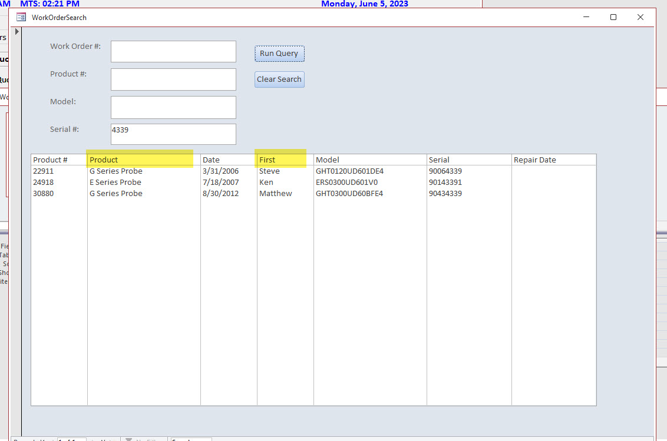Select the Serial # field containing 4339
Screen dimensions: 667x441
[173, 134]
